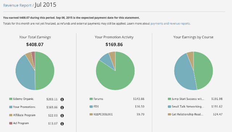Click the tan Affiliate Program legend swatch
This screenshot has height=132, width=232.
pyautogui.click(x=11, y=115)
